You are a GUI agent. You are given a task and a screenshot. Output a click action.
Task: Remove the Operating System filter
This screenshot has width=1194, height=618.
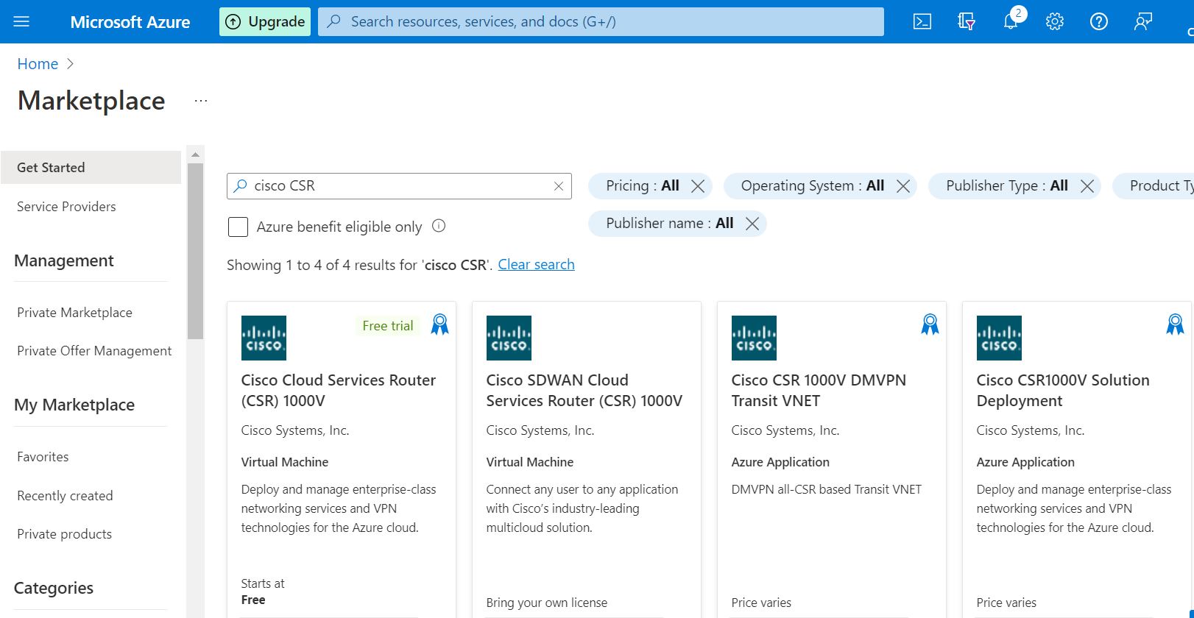click(903, 186)
